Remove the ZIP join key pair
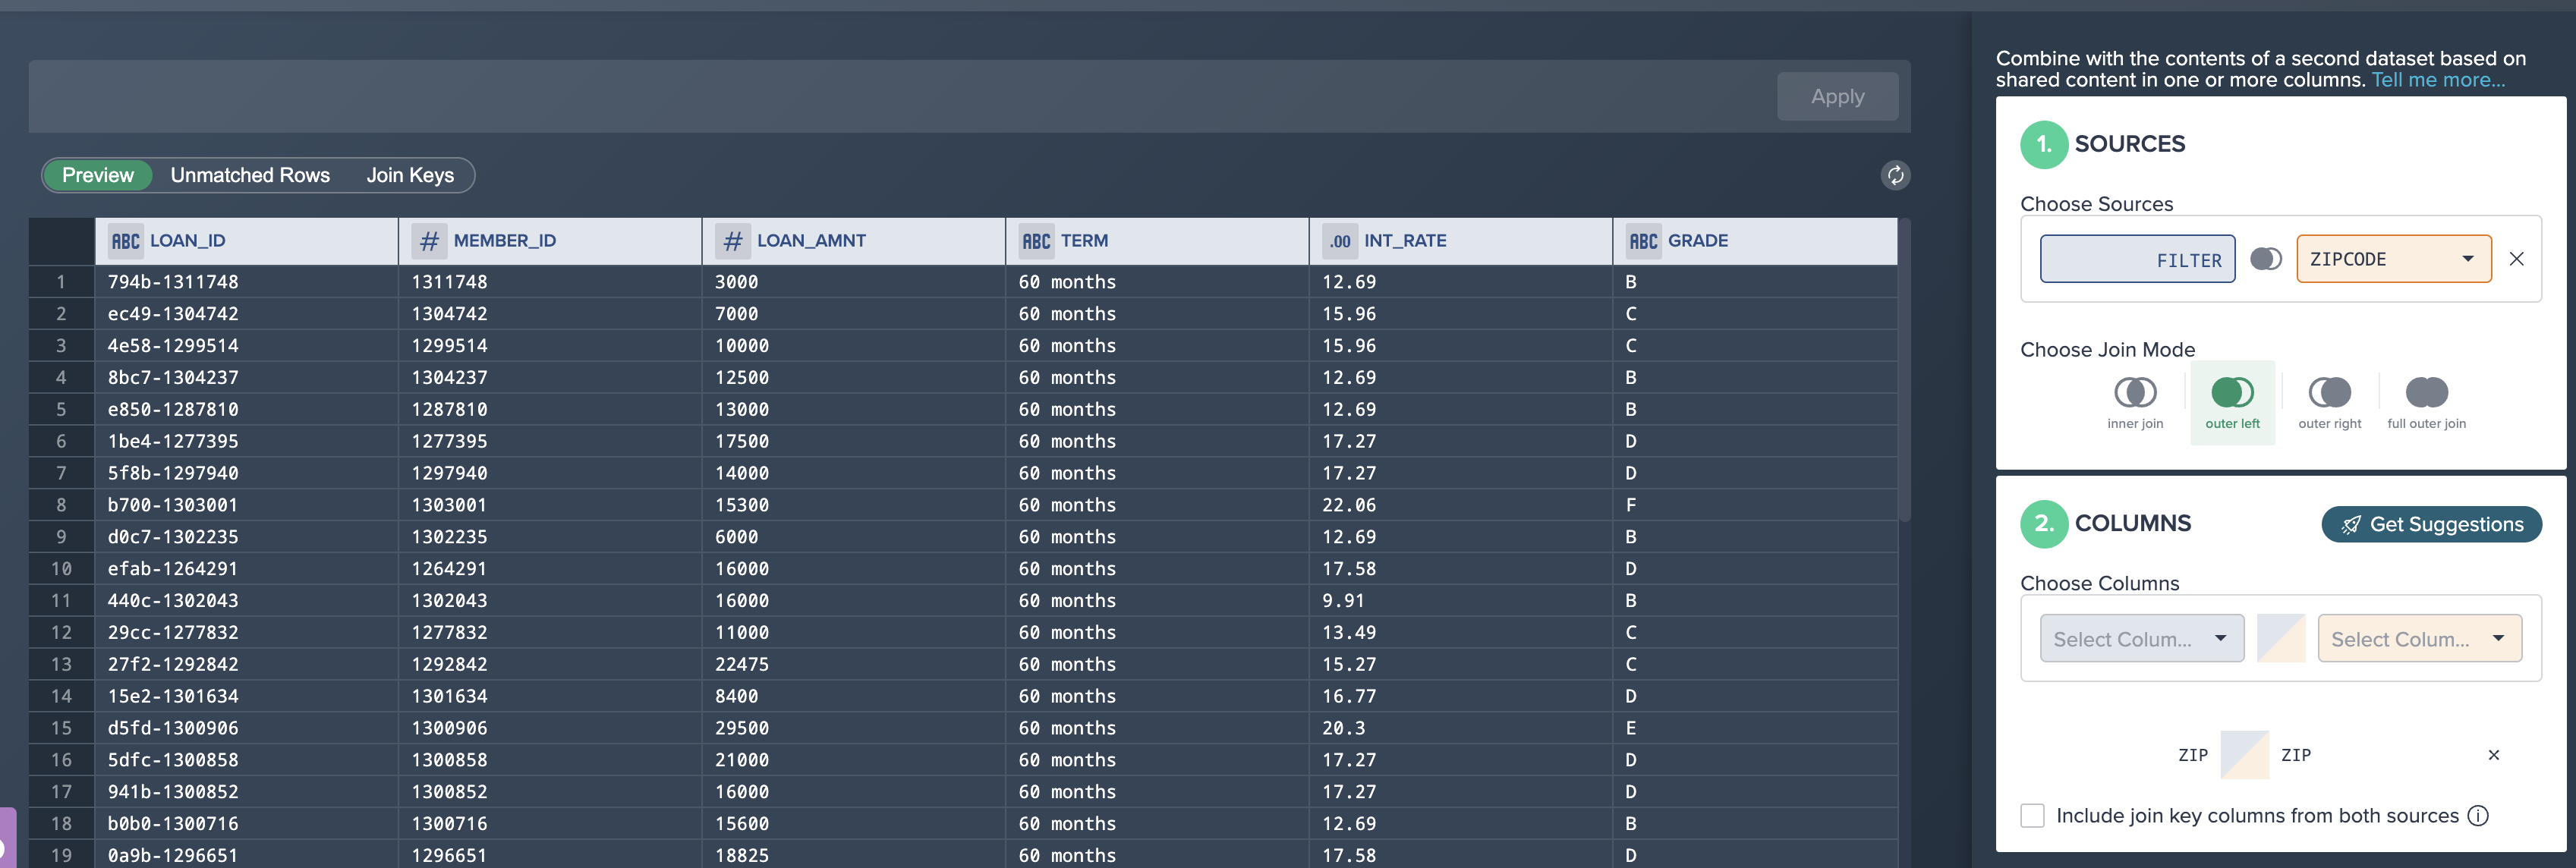2576x868 pixels. click(x=2493, y=755)
